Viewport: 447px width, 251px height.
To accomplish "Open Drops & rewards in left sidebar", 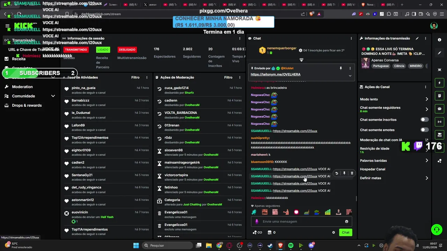I will tap(27, 105).
